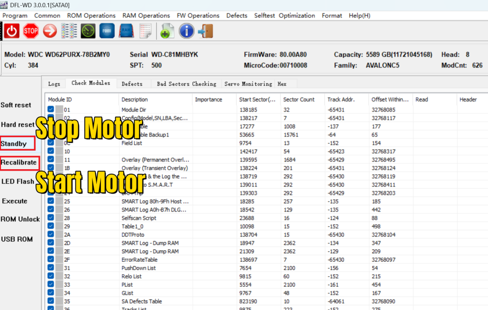The height and width of the screenshot is (310, 488).
Task: Click the exit door icon
Action: [x=206, y=31]
